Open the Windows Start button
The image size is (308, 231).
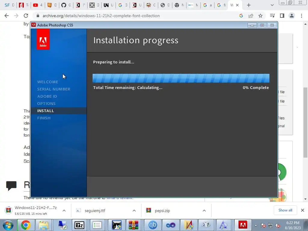(x=8, y=225)
